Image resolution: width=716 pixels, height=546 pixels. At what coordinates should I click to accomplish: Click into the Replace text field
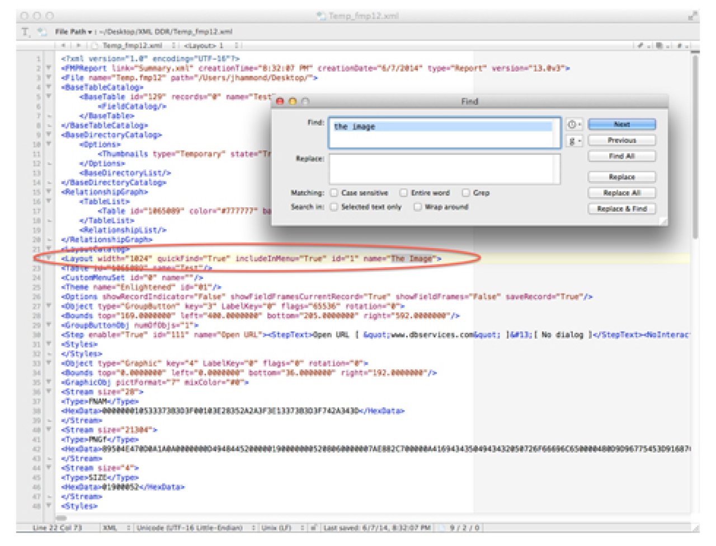click(x=444, y=168)
